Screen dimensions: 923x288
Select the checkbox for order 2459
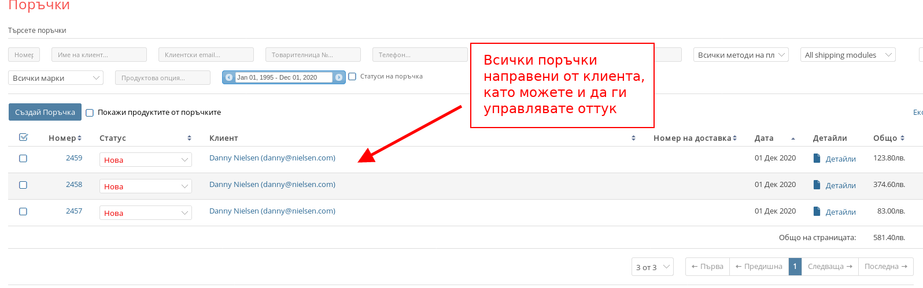click(23, 158)
